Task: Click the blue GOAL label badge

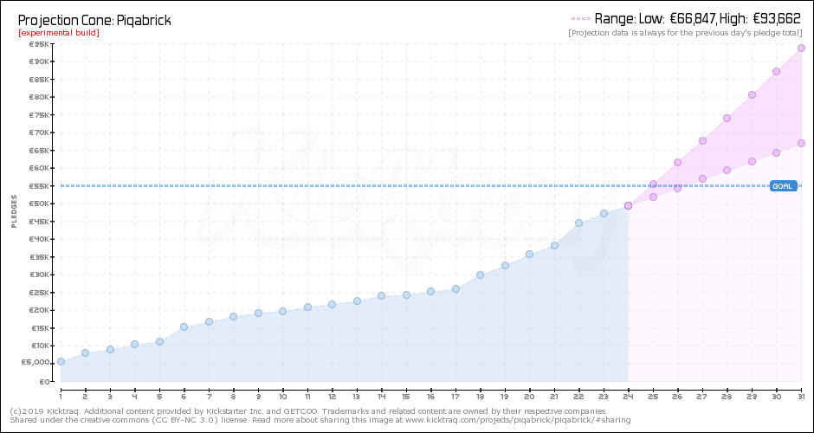Action: (783, 186)
